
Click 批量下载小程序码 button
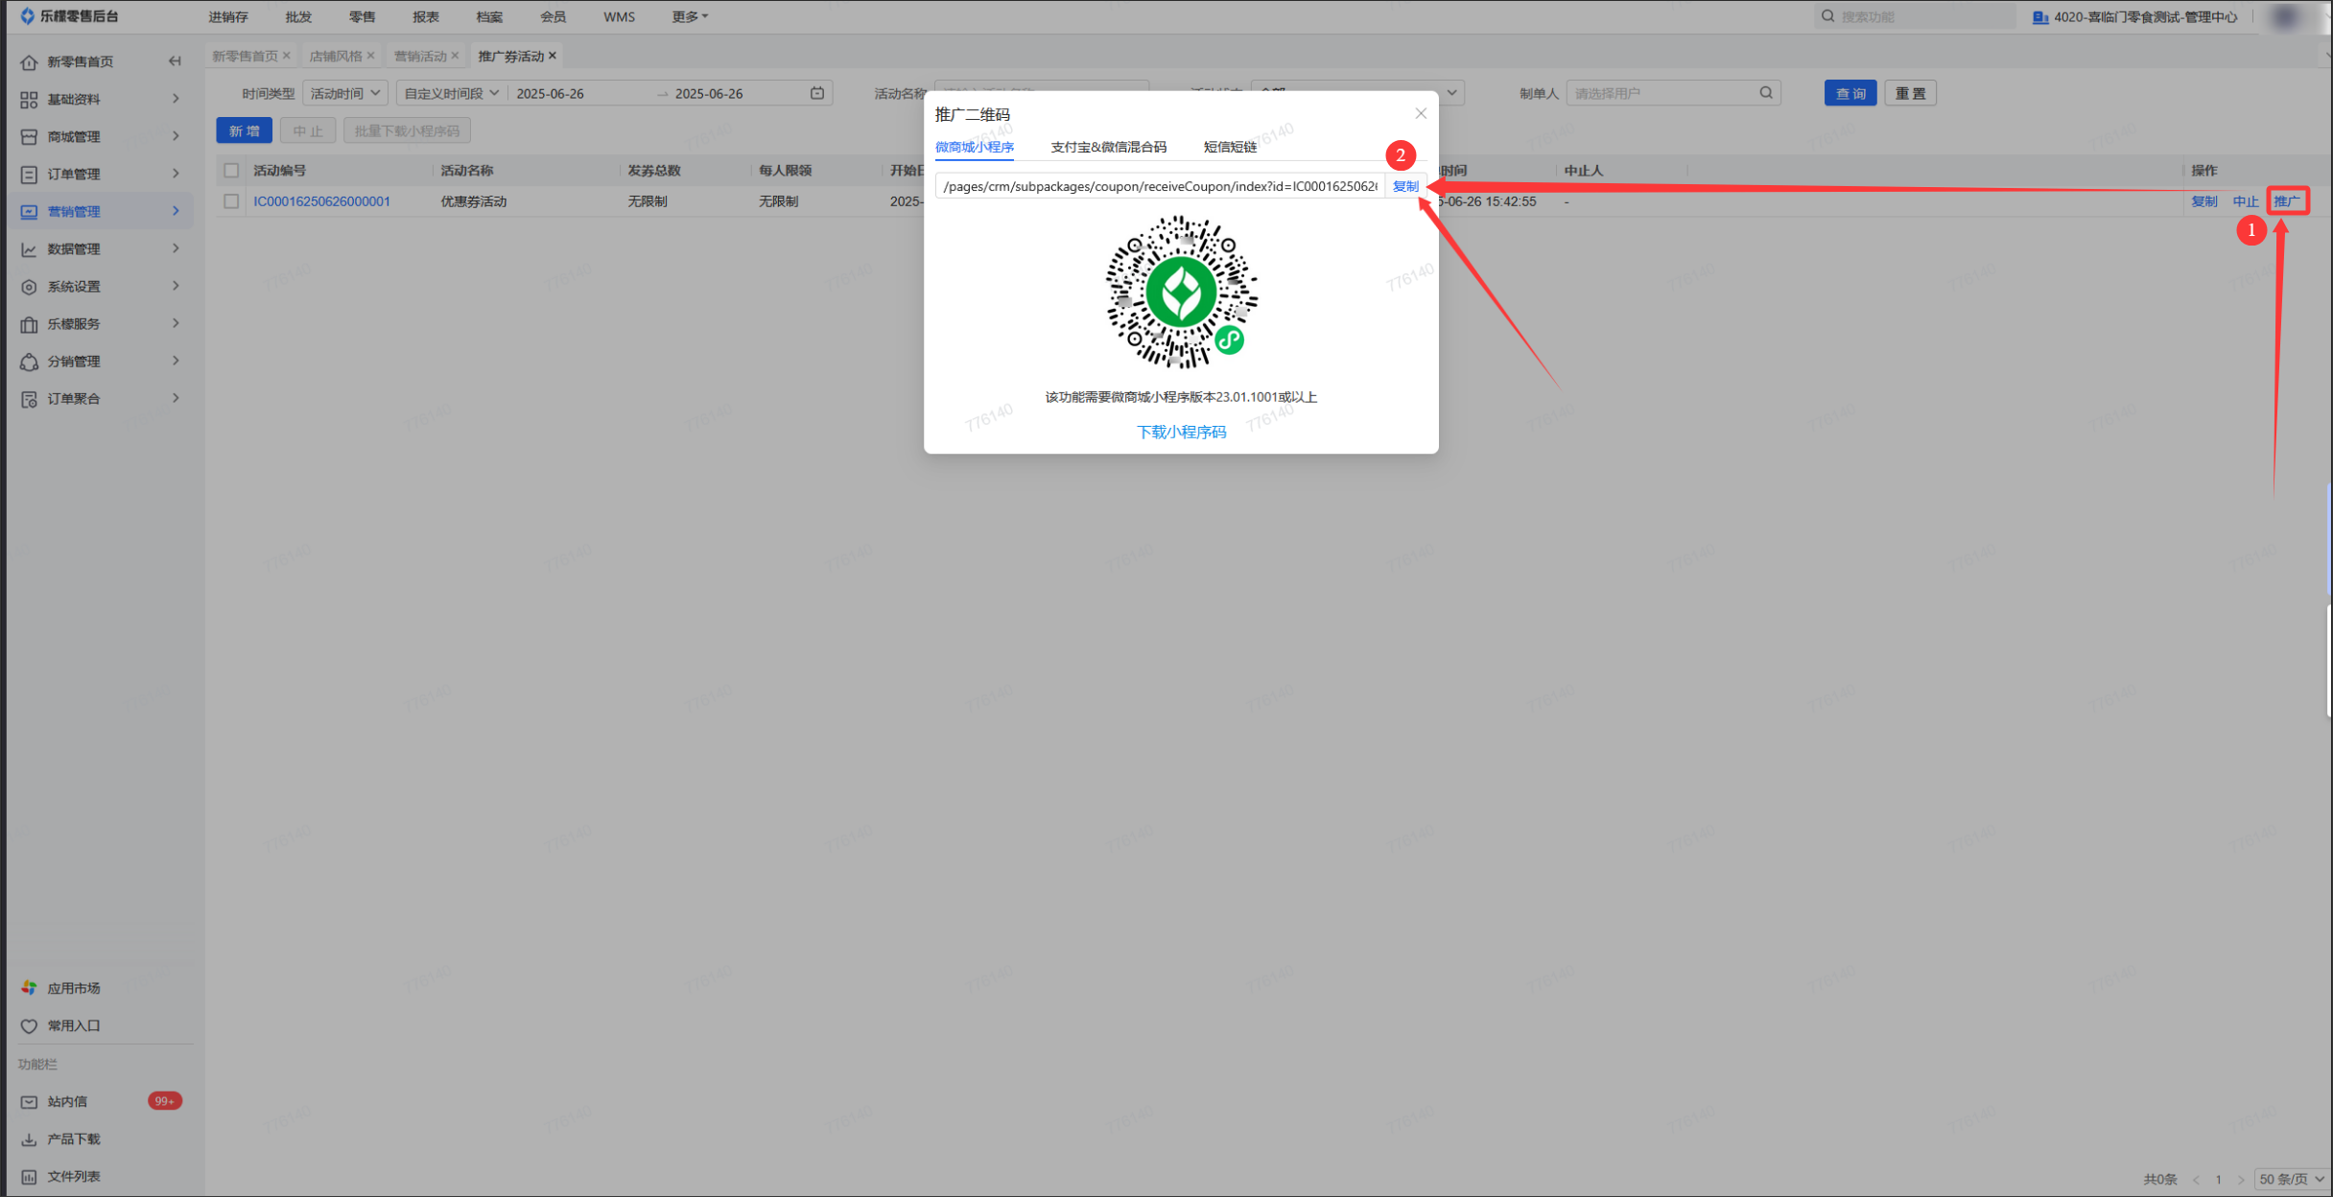pos(407,130)
